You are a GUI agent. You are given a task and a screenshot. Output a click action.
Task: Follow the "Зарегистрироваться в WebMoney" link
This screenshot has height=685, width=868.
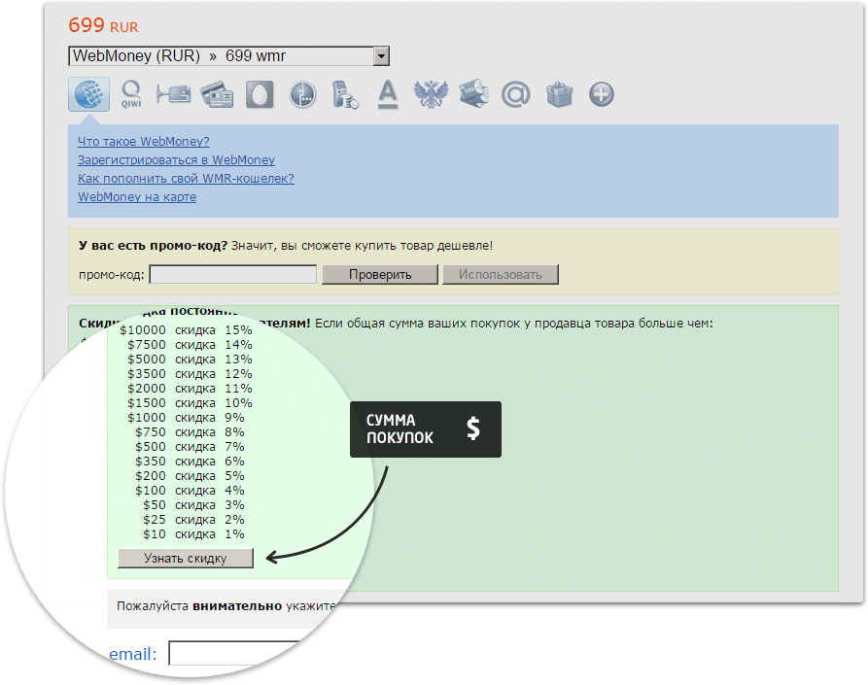176,160
